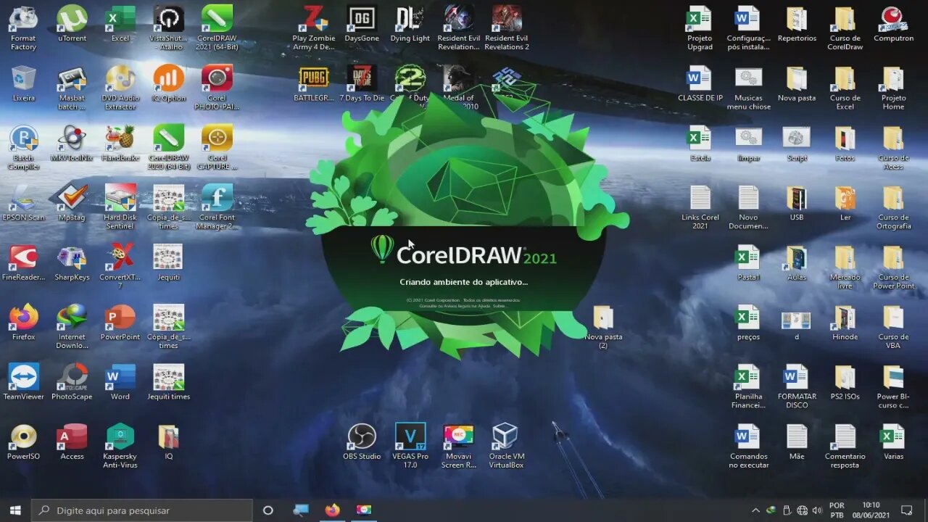This screenshot has width=928, height=522.
Task: Launch the Corel PHOTO-PAINT shortcut
Action: point(217,88)
